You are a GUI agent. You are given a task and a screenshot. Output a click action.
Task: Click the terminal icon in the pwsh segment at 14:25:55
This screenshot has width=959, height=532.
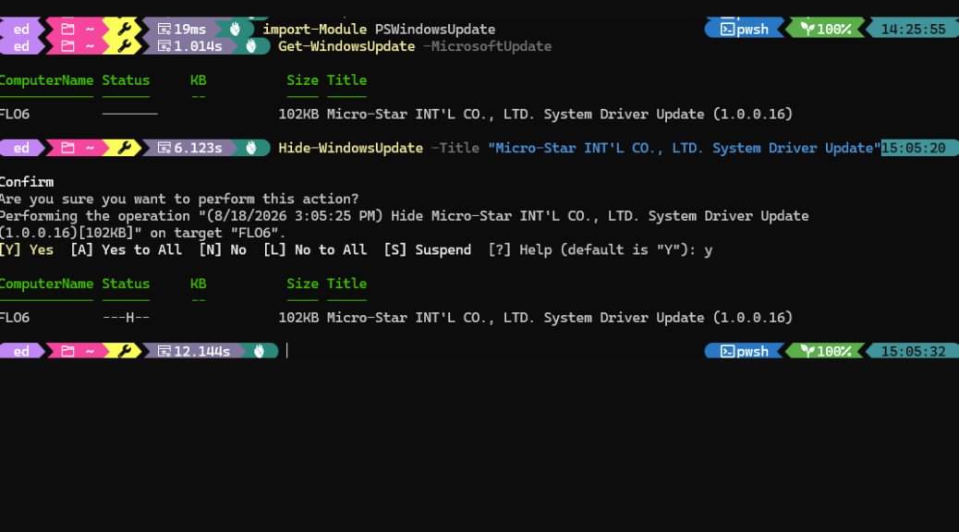[726, 30]
